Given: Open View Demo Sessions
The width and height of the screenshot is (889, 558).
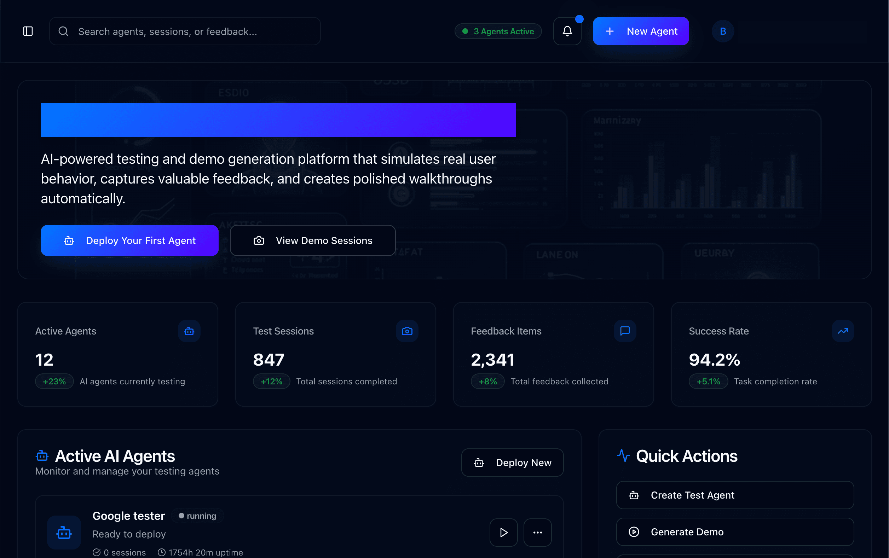Looking at the screenshot, I should (313, 240).
